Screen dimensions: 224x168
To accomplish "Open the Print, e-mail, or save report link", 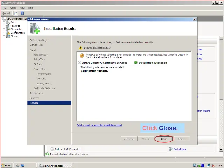I will (99, 125).
